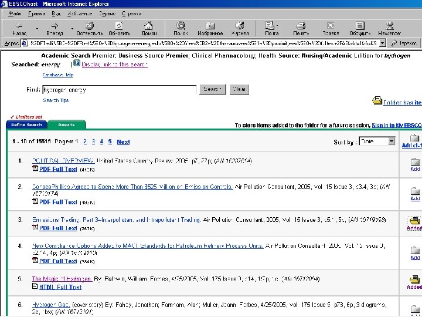Click the address bar URL field
This screenshot has width=422, height=317.
click(200, 43)
